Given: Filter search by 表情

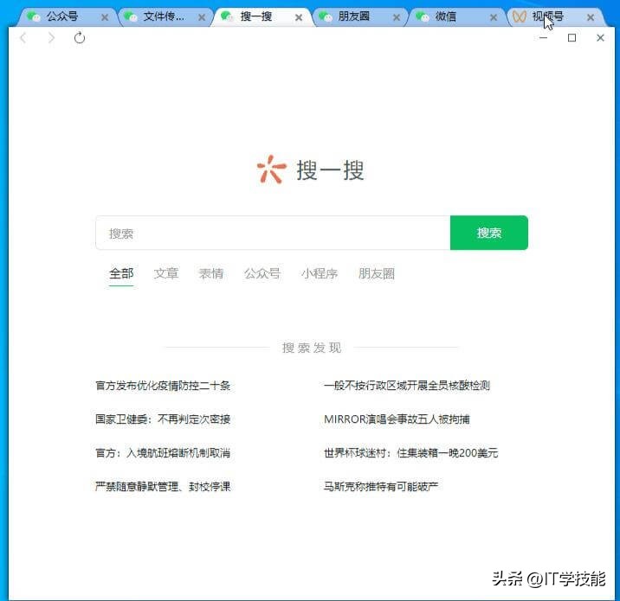Looking at the screenshot, I should click(x=211, y=273).
